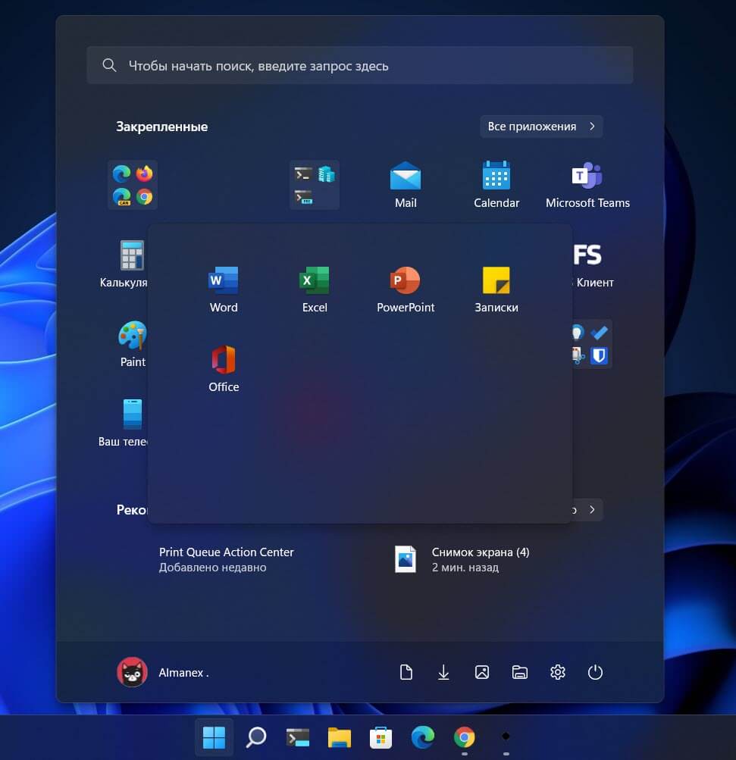Open the Power button menu
The image size is (736, 760).
point(595,672)
